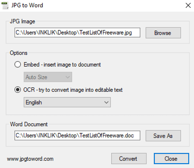This screenshot has width=194, height=168.
Task: Expand language list via the English chevron arrow
Action: (x=106, y=102)
